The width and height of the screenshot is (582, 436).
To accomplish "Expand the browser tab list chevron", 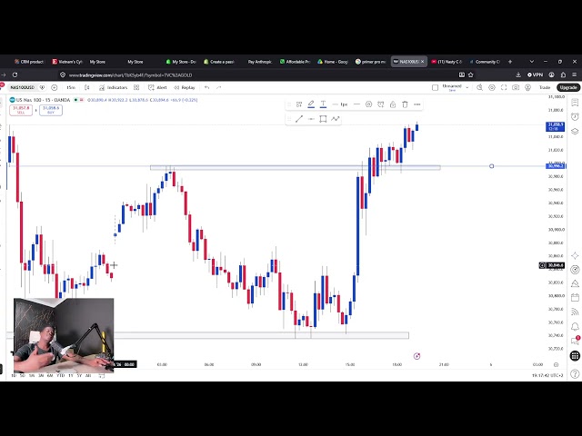I will click(531, 62).
